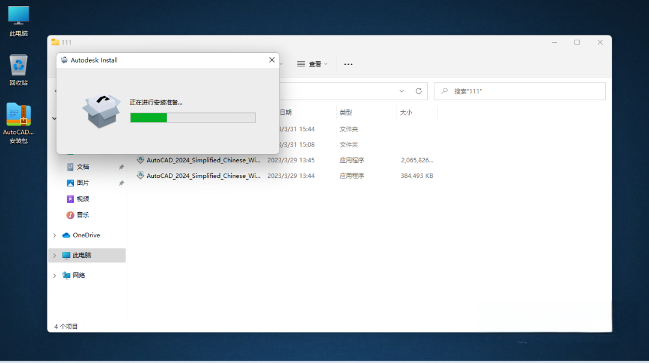Click the 搜索"111" search field
Image resolution: width=649 pixels, height=363 pixels.
519,91
